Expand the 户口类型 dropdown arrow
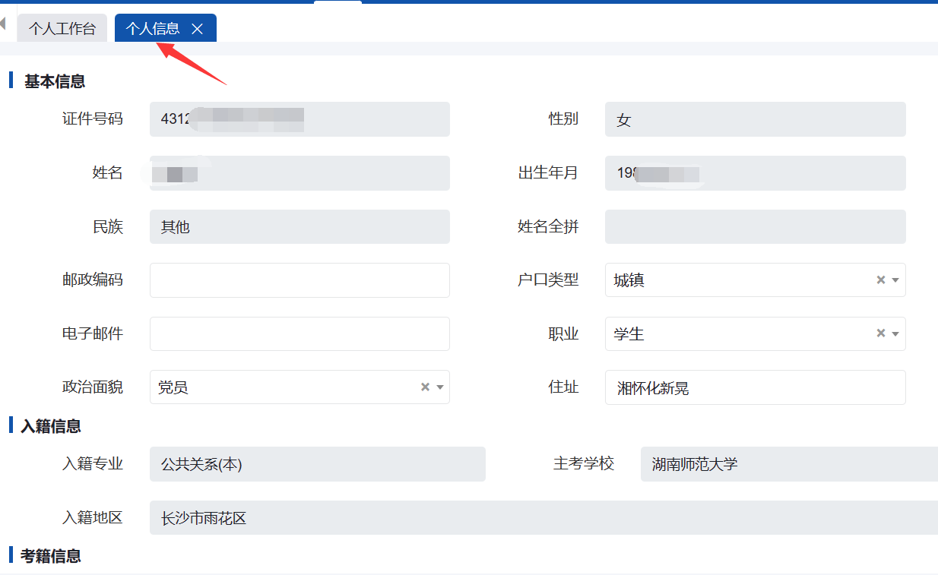Screen dimensions: 938x575 tap(895, 280)
